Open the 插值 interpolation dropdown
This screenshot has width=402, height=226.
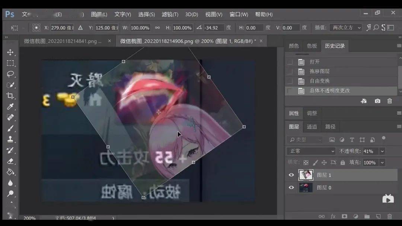345,28
